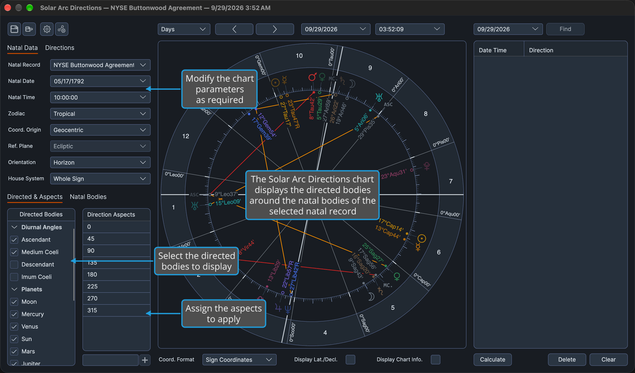Enable the Imum Coeli checkbox
635x373 pixels.
[x=14, y=277]
